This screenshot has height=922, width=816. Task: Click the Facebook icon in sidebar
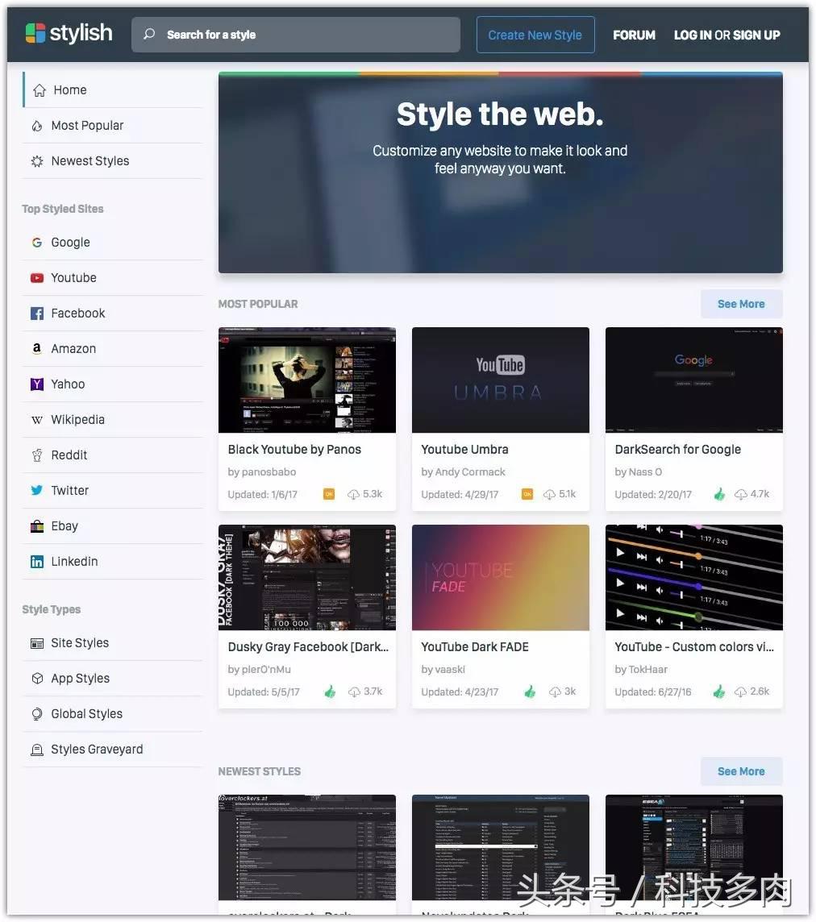click(37, 314)
